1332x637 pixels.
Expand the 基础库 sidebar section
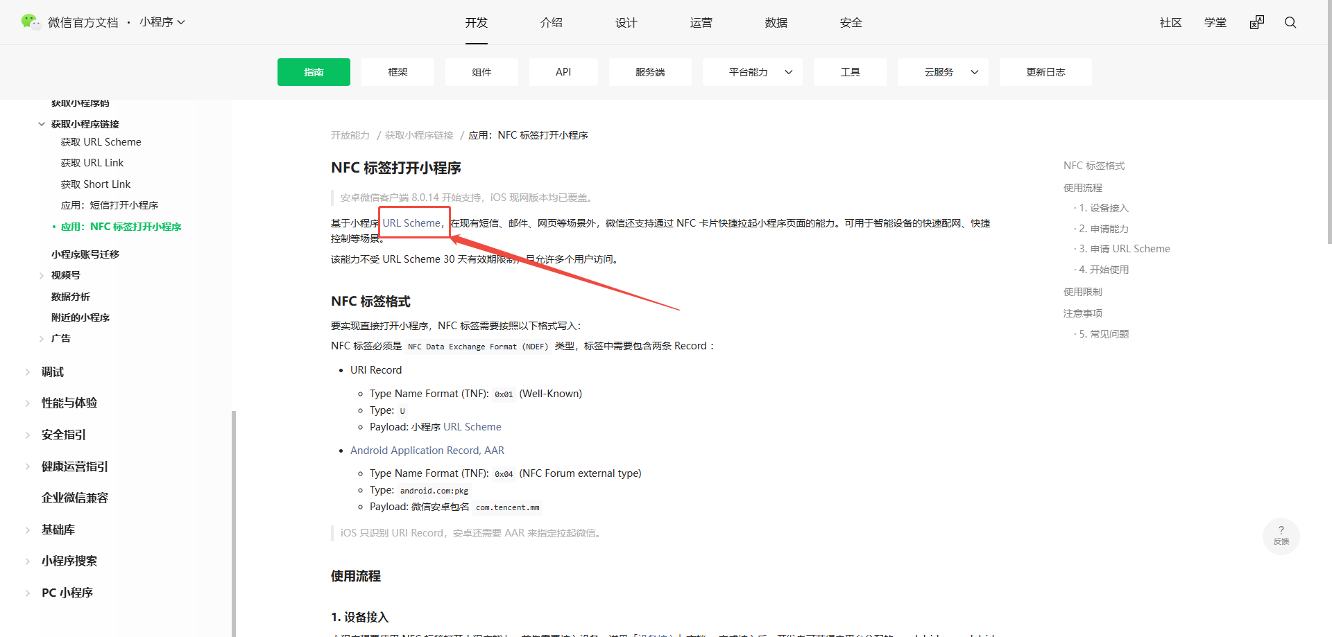28,530
